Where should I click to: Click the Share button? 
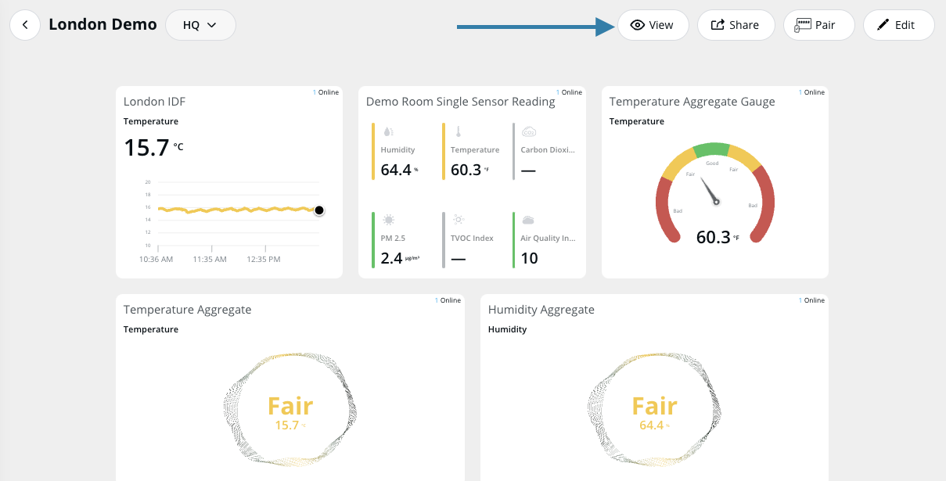tap(736, 25)
